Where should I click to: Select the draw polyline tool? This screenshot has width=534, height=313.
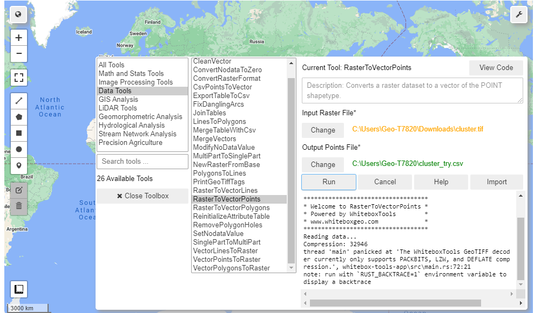(18, 101)
